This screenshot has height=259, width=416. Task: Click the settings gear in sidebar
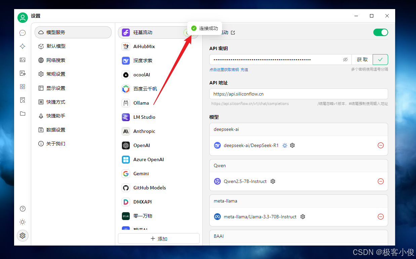click(x=23, y=235)
